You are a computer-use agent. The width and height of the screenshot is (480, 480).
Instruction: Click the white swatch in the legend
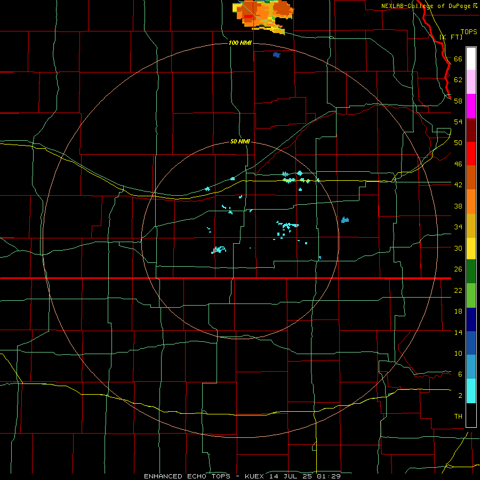point(471,59)
